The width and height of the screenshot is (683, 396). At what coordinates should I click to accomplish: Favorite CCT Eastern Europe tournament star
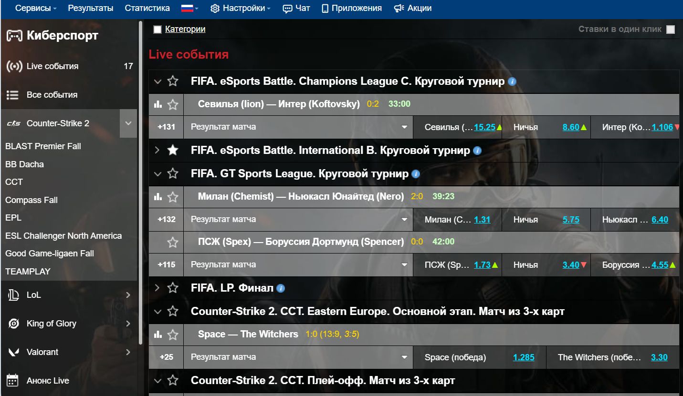coord(173,312)
